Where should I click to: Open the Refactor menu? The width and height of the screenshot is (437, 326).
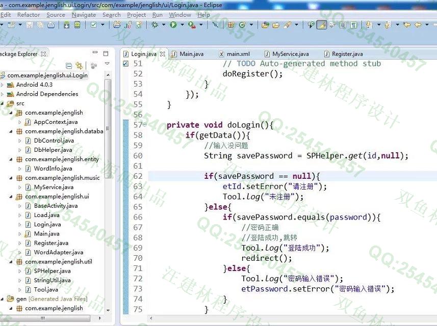[x=29, y=15]
